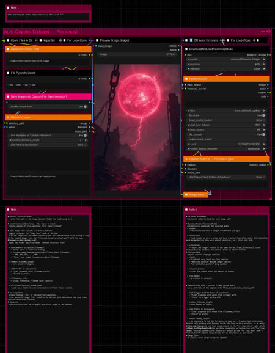
Task: Collapse the bottom-left Note node
Action: tap(8, 209)
